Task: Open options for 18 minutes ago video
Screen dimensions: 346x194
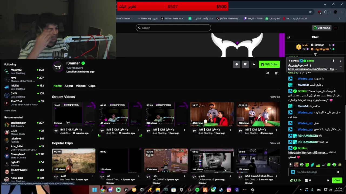Action: click(x=138, y=130)
